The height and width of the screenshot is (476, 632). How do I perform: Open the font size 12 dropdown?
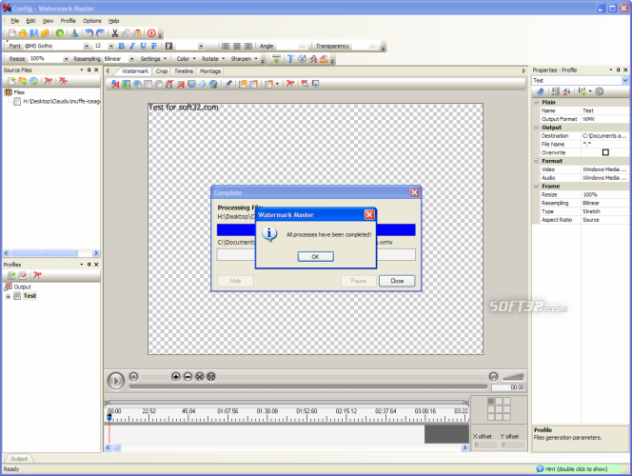click(x=111, y=47)
